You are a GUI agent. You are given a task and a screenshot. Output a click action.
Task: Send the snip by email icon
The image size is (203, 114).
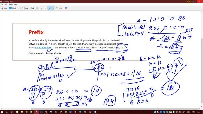pyautogui.click(x=42, y=8)
